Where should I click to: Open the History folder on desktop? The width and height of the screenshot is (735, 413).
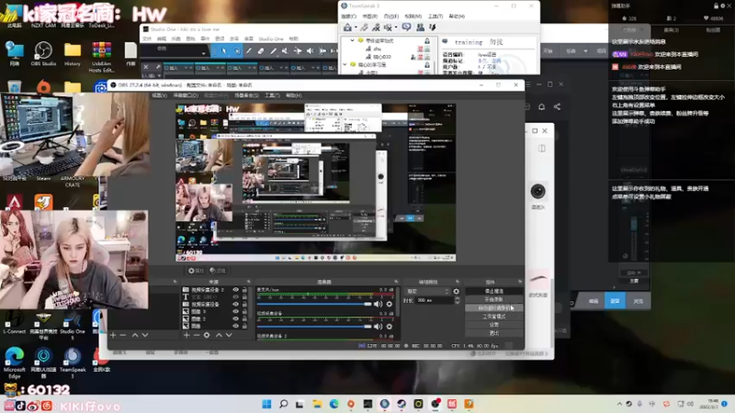coord(73,53)
